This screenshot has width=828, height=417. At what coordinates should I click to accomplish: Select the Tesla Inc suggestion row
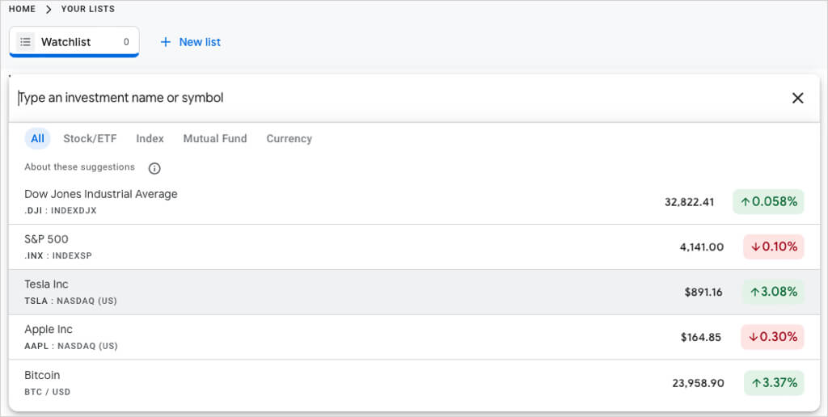(x=323, y=292)
